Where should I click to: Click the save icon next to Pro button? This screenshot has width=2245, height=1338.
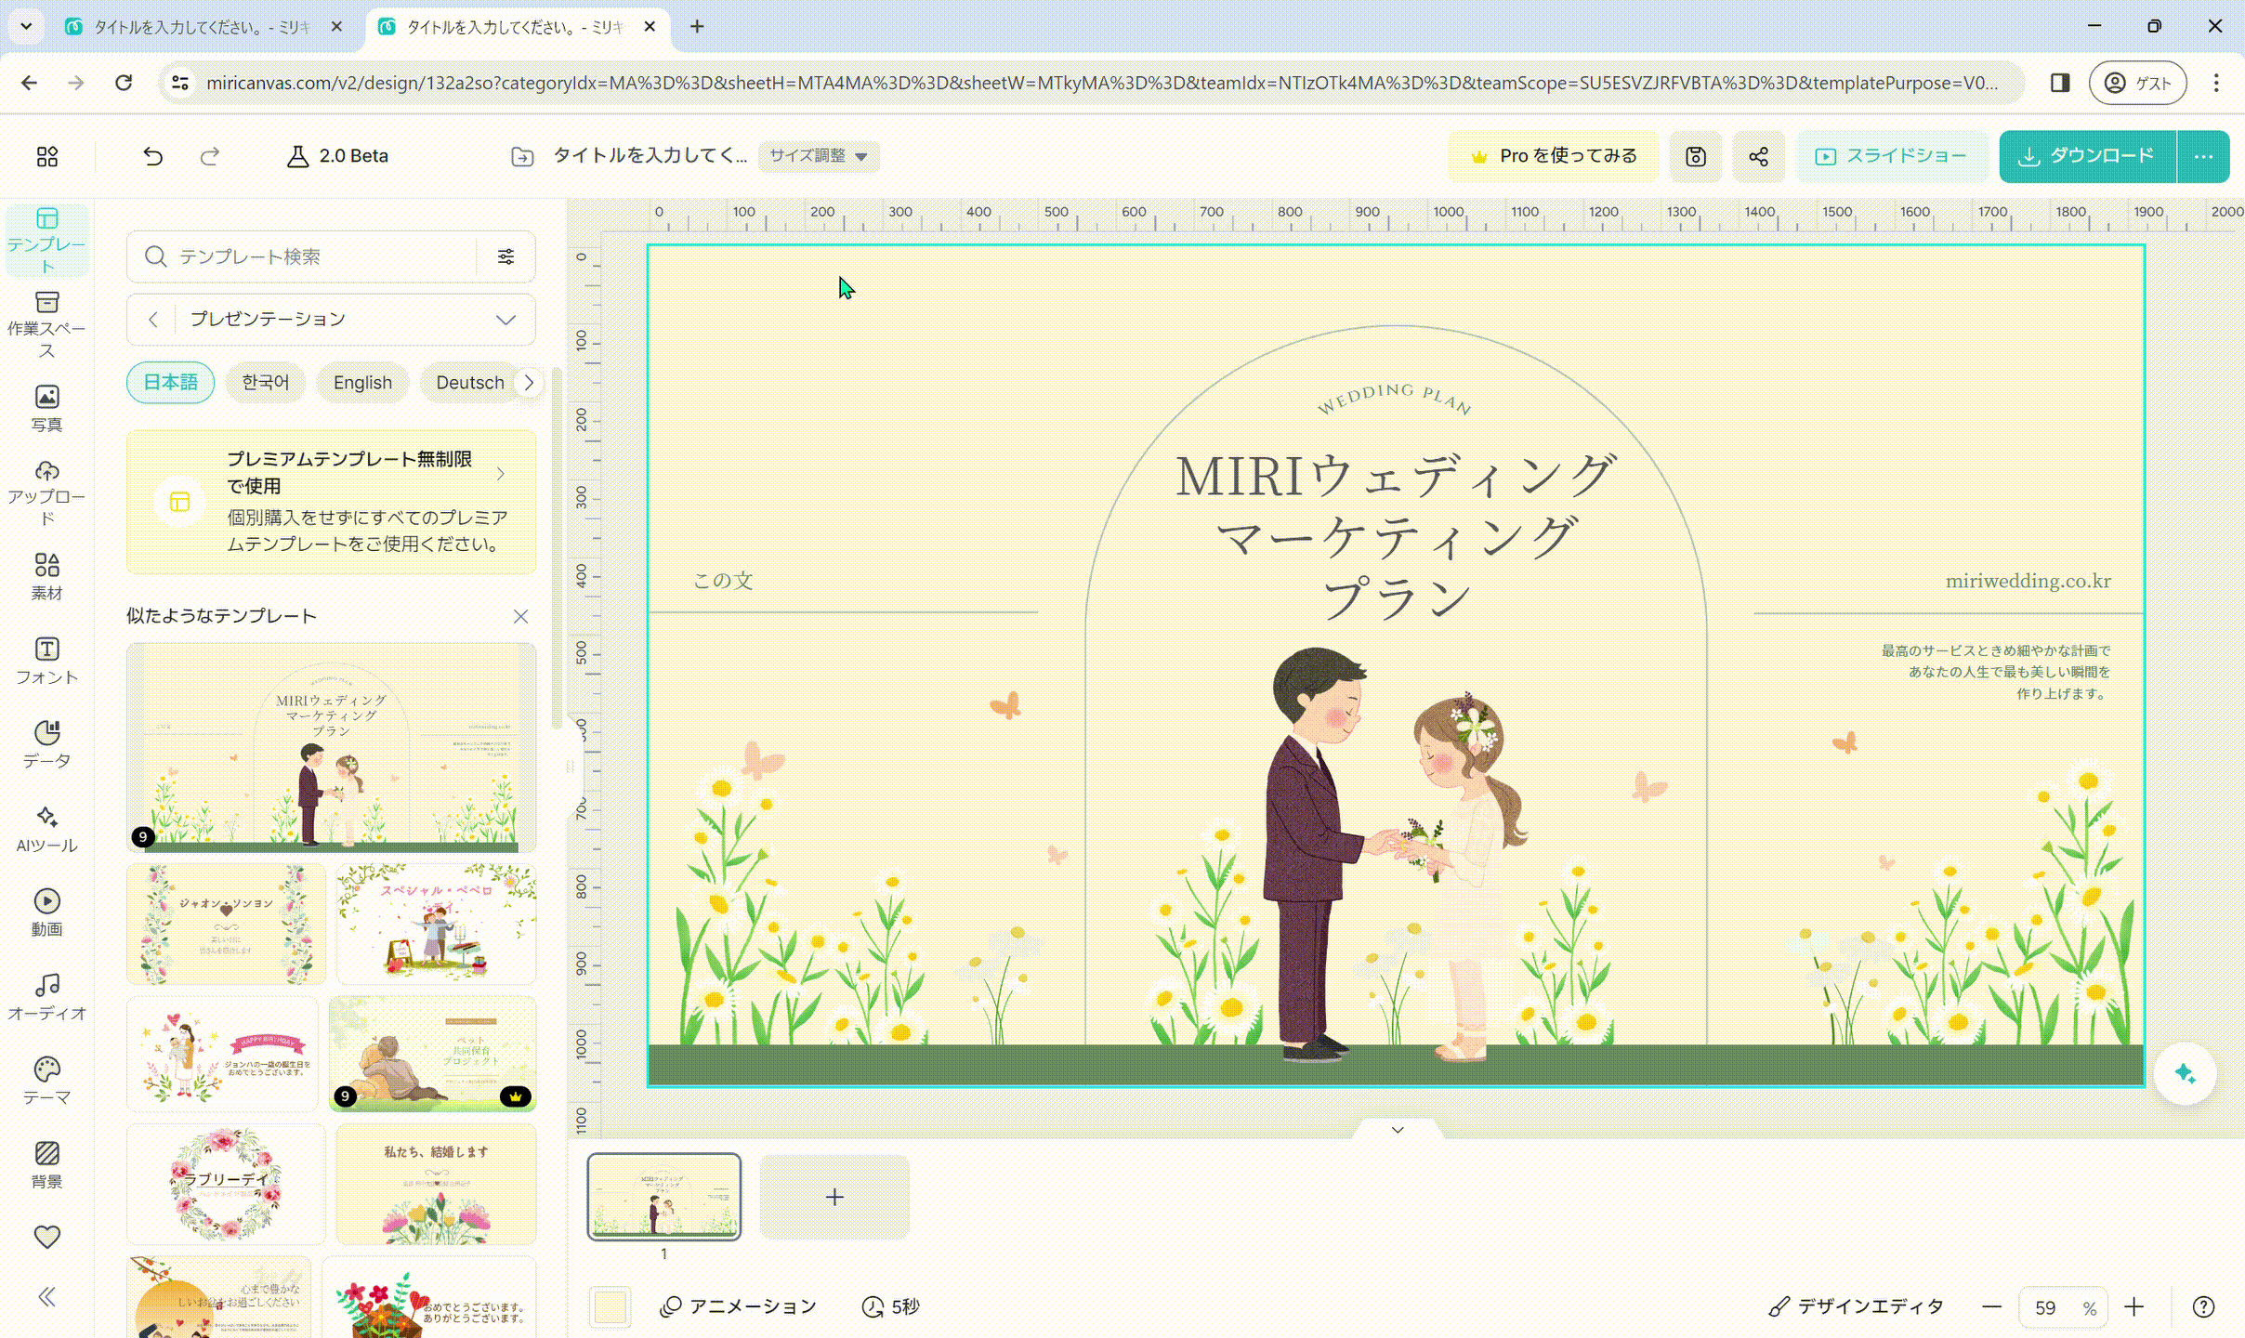[1695, 155]
